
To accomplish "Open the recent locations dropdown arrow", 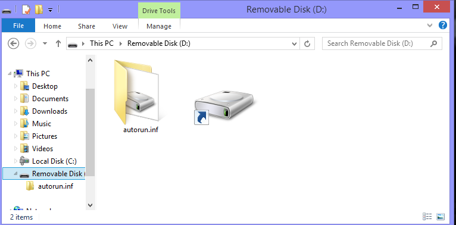I will click(45, 43).
